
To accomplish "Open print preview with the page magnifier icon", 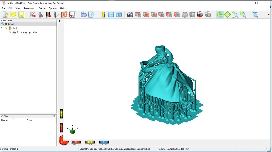I will tap(91, 15).
